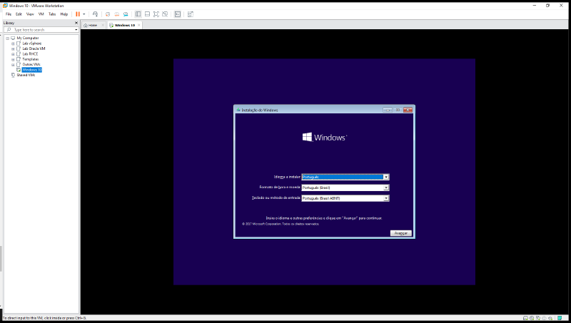This screenshot has width=571, height=323.
Task: Click the Send Ctrl+Alt+Del toolbar icon
Action: point(95,14)
